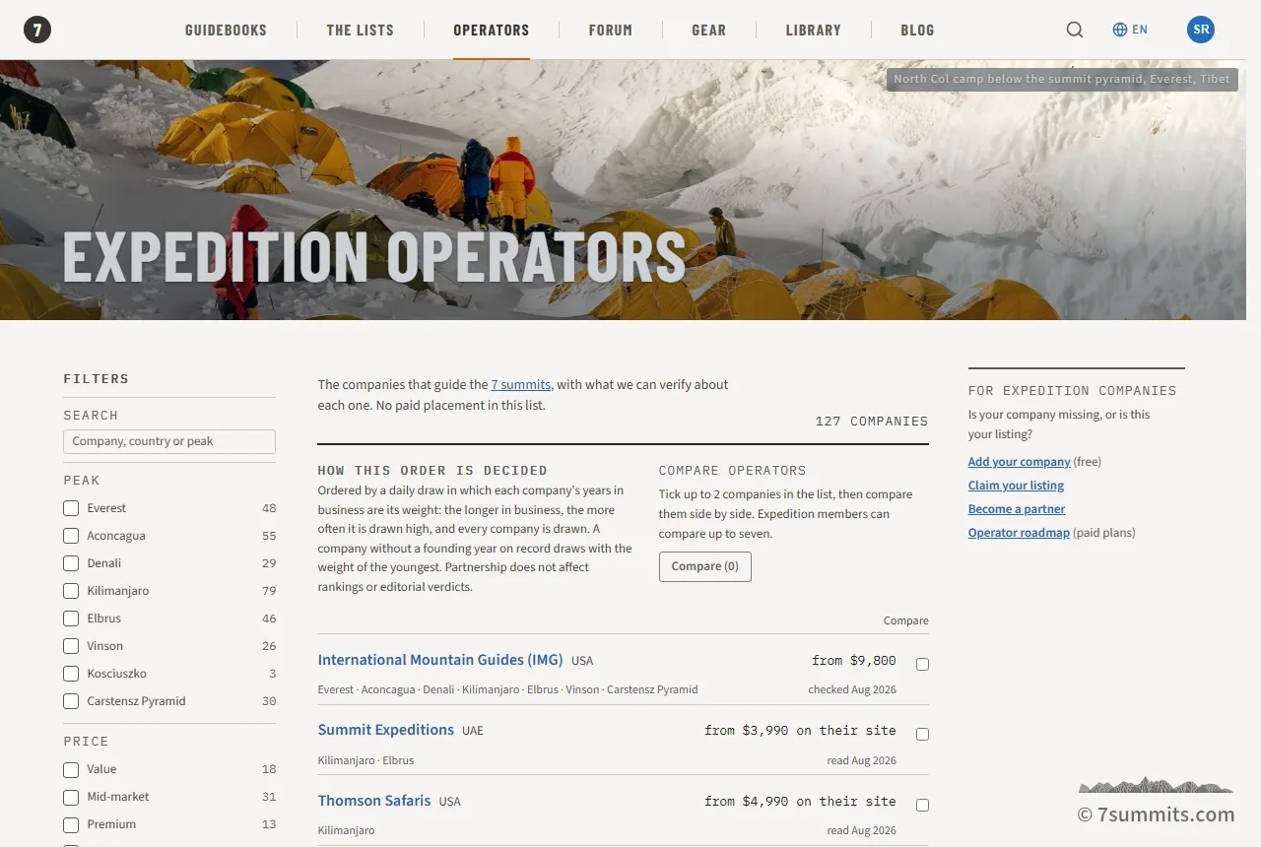Click Add your company link
The height and width of the screenshot is (847, 1261).
tap(1020, 462)
